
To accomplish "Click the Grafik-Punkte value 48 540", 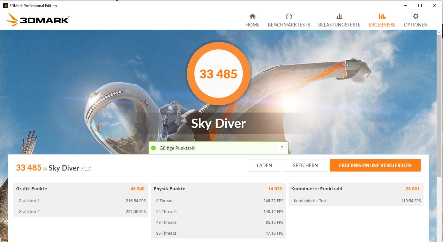I will (138, 189).
